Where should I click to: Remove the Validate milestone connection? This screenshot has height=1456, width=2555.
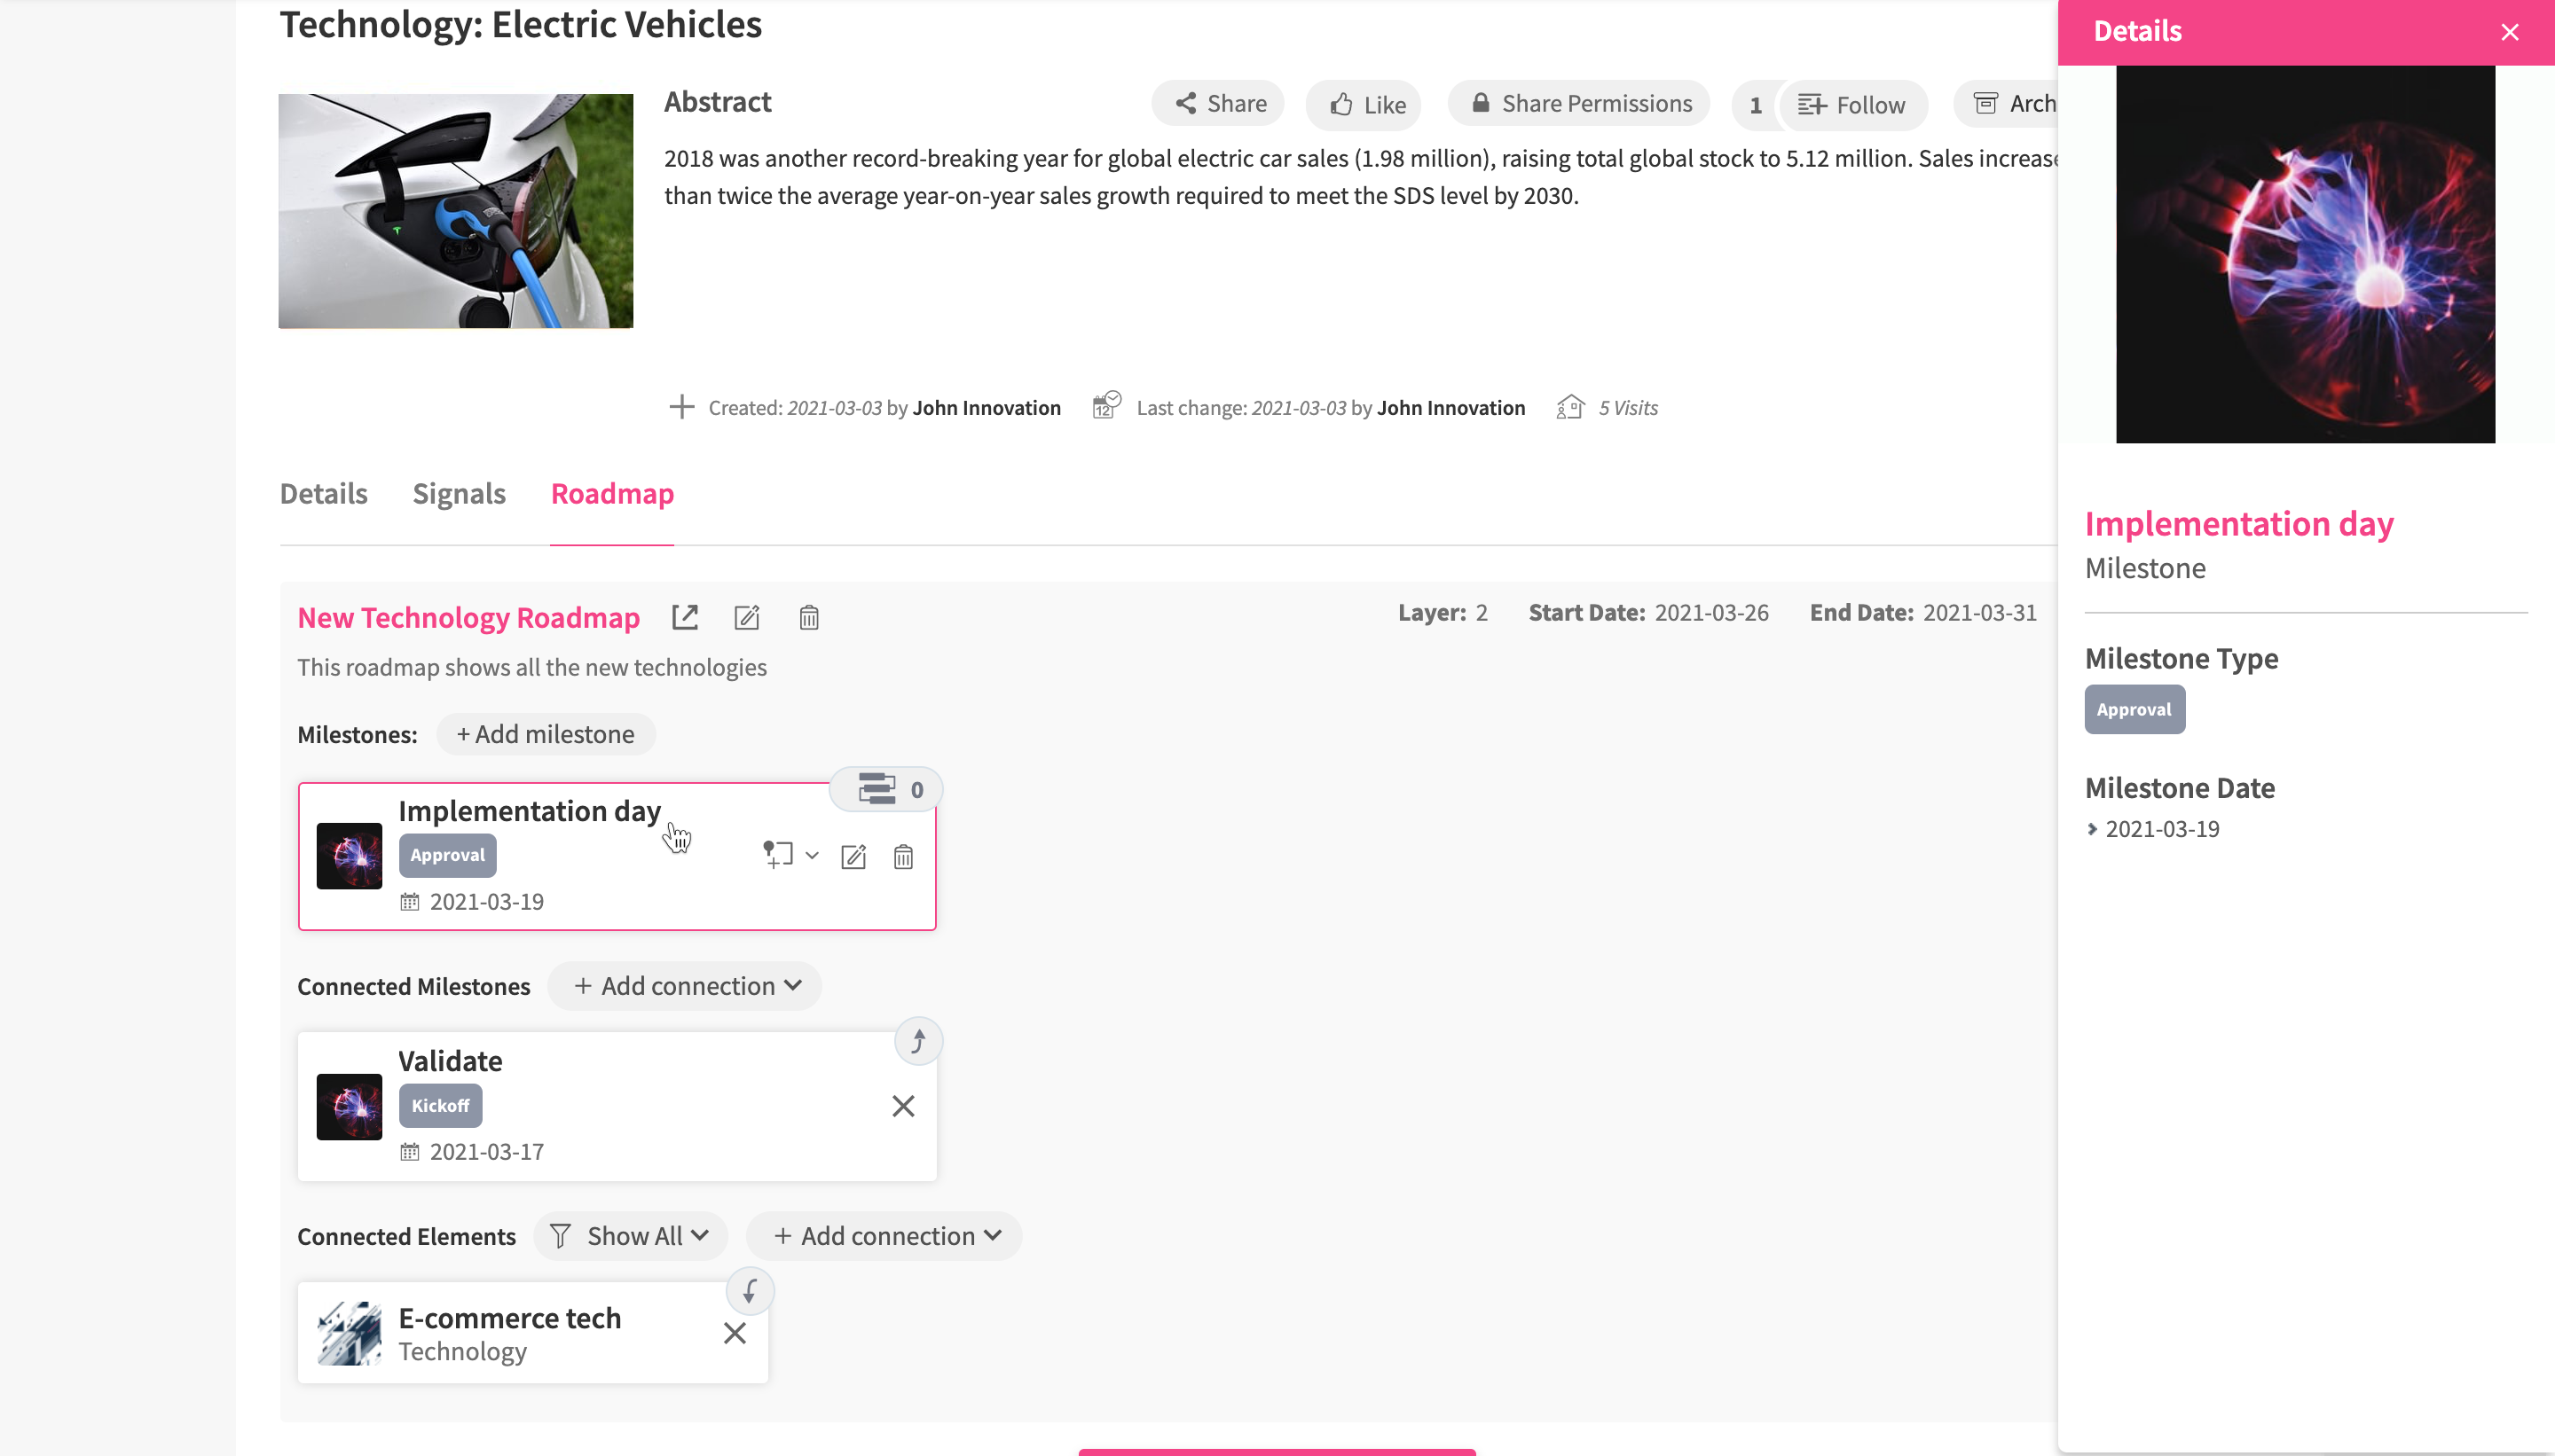pos(903,1105)
